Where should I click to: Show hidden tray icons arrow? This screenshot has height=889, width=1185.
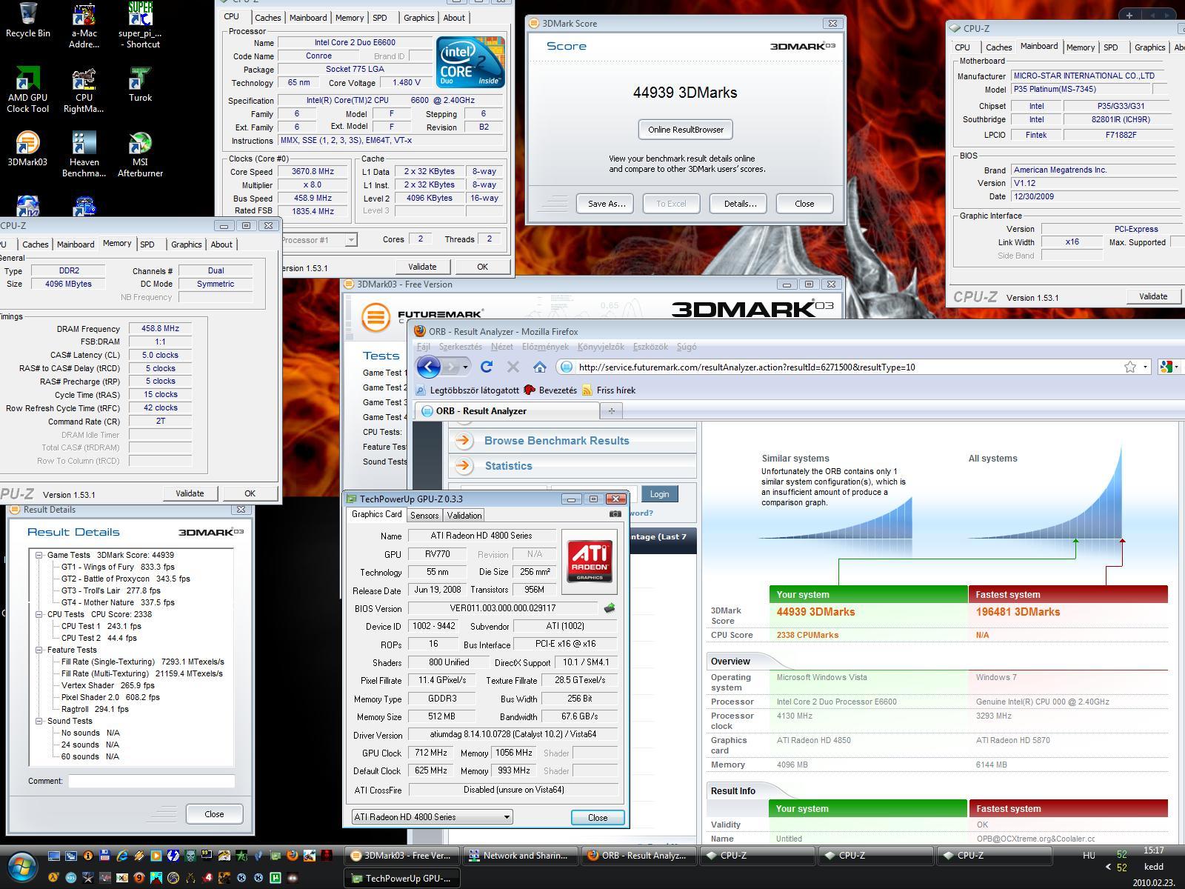pos(1108,867)
